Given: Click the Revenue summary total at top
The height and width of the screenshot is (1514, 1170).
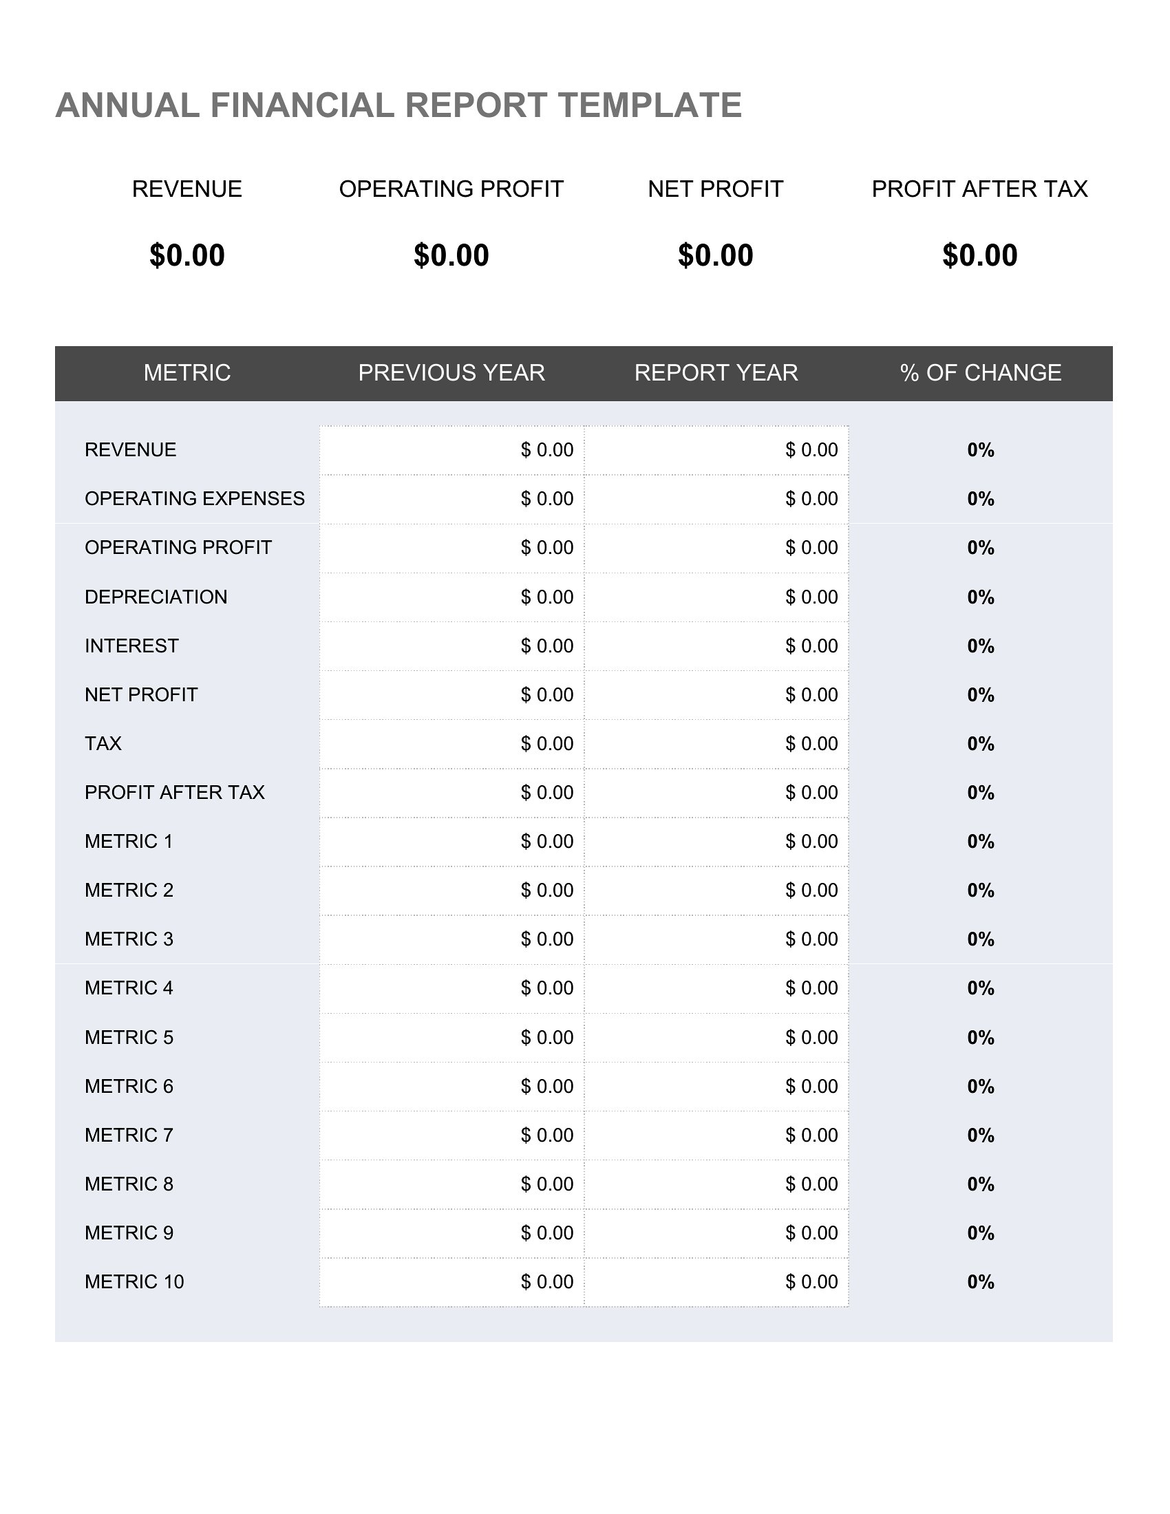Looking at the screenshot, I should pos(187,255).
